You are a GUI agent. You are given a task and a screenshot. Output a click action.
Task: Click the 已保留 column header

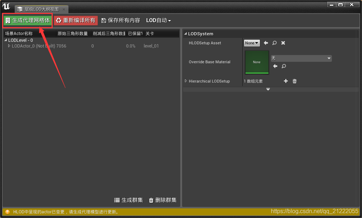tap(135, 34)
